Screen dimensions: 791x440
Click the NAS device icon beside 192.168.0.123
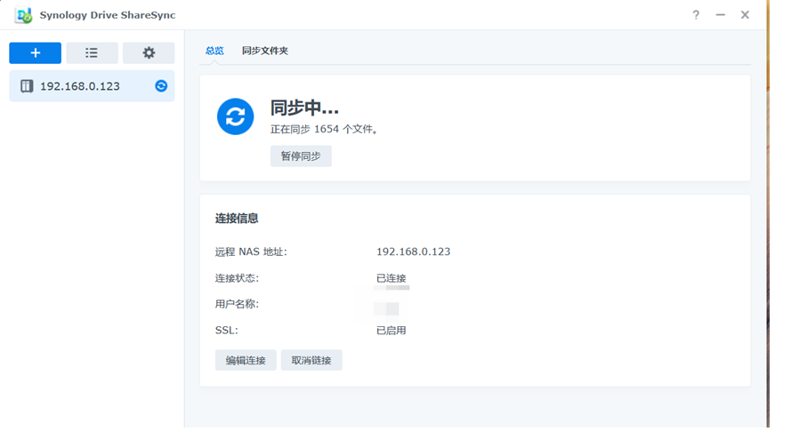27,86
